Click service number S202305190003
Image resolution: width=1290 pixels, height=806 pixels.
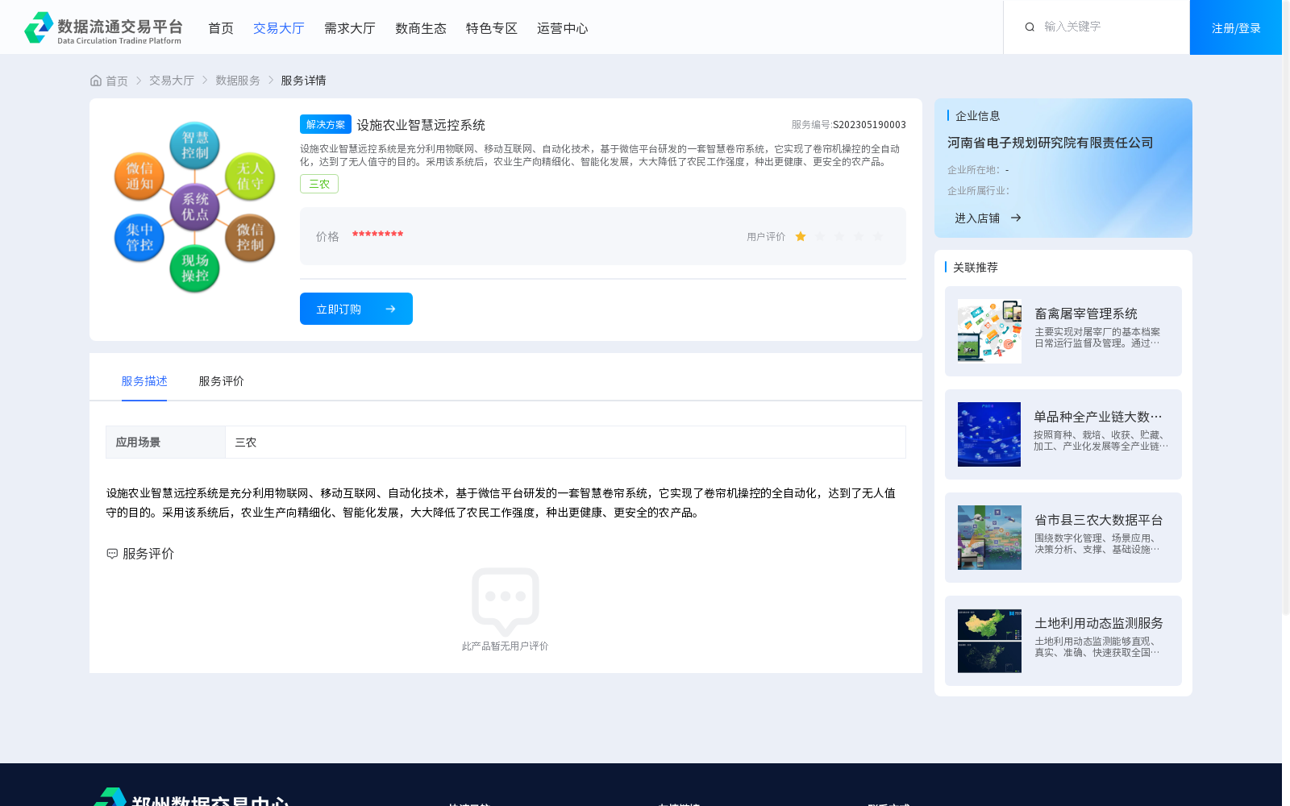click(x=869, y=125)
